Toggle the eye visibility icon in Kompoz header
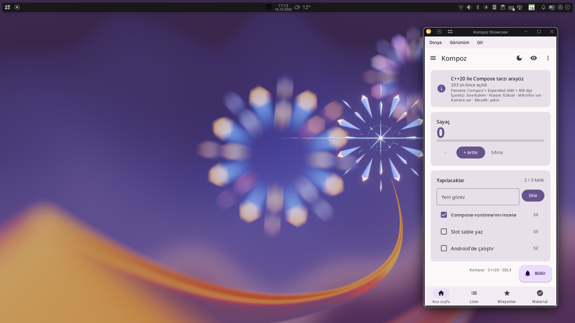 coord(534,58)
